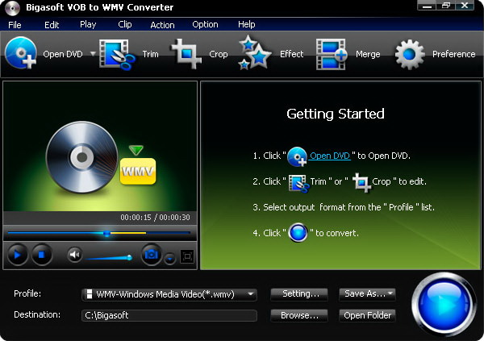Expand the Open DVD dropdown arrow

93,54
